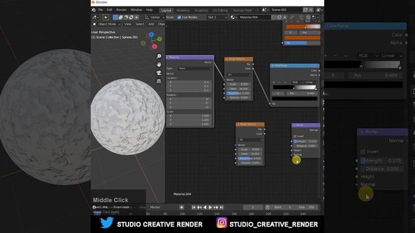Click the fake user shield icon
Screen dimensions: 415x233
coord(274,17)
